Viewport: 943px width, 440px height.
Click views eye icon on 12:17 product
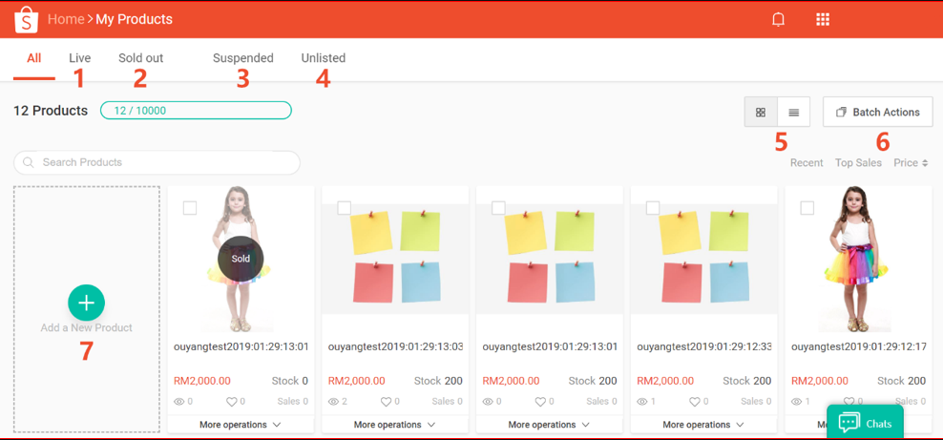(x=796, y=402)
